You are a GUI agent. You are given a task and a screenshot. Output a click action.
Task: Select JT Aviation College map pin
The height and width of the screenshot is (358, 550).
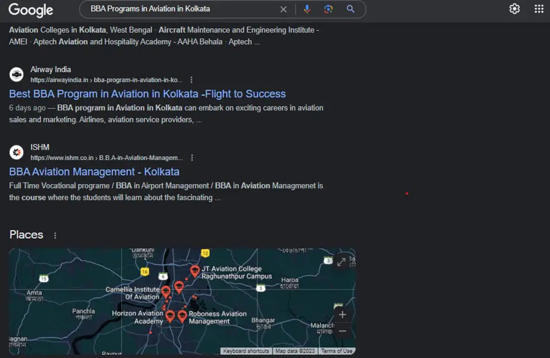(x=195, y=271)
